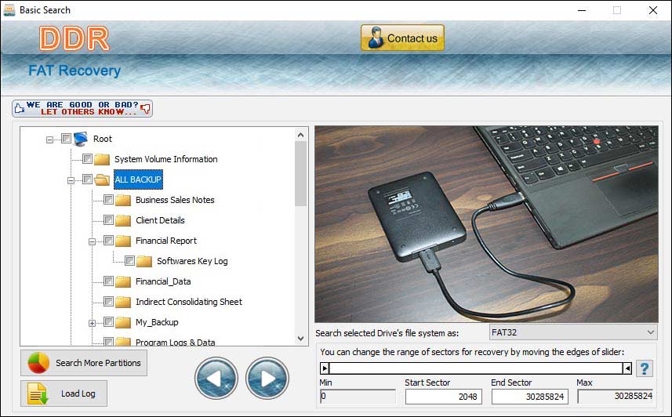Go back with the left arrow button
The height and width of the screenshot is (417, 672).
[216, 378]
